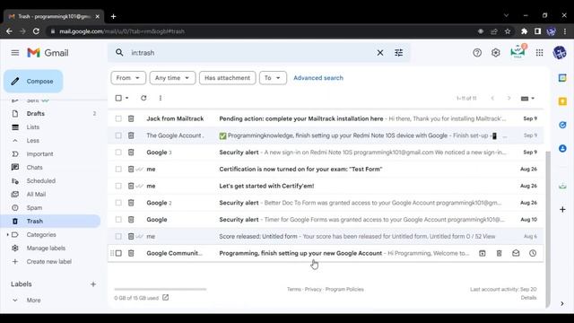Viewport: 574px width, 323px height.
Task: Reload the page in Chrome
Action: tap(36, 31)
